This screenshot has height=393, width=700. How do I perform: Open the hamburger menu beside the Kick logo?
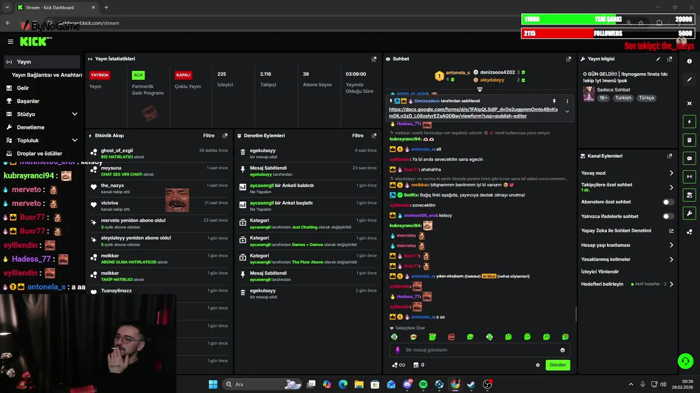[x=10, y=41]
